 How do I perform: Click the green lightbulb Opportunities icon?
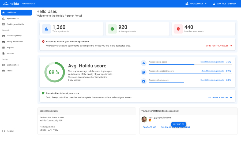click(43, 93)
